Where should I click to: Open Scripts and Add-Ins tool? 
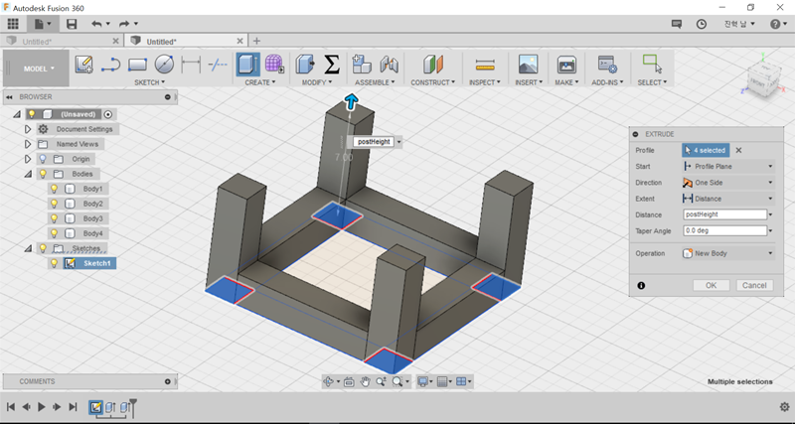(607, 65)
